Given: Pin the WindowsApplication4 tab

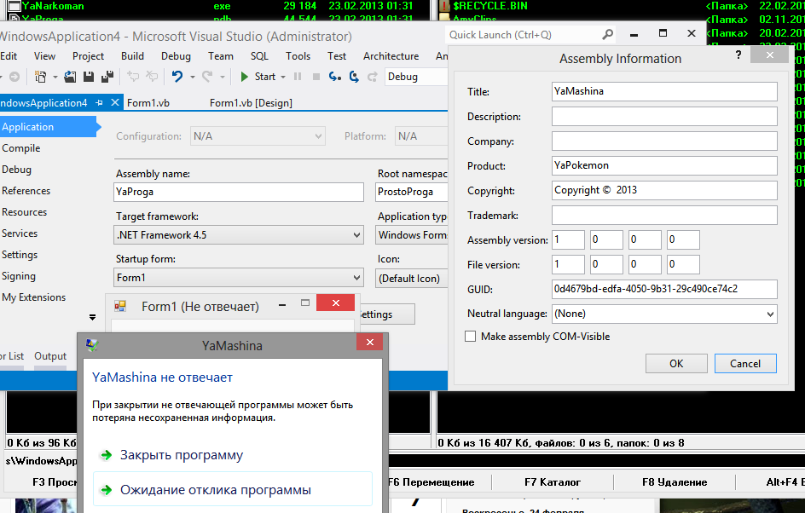Looking at the screenshot, I should (x=99, y=103).
